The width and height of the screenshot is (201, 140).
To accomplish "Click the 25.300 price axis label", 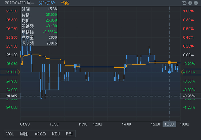I will pos(12,20).
